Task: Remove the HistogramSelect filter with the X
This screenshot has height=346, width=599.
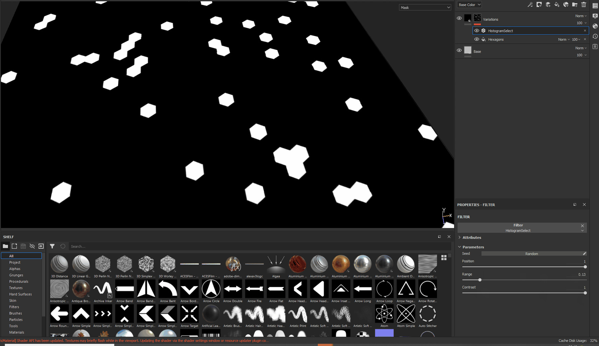Action: (584, 31)
